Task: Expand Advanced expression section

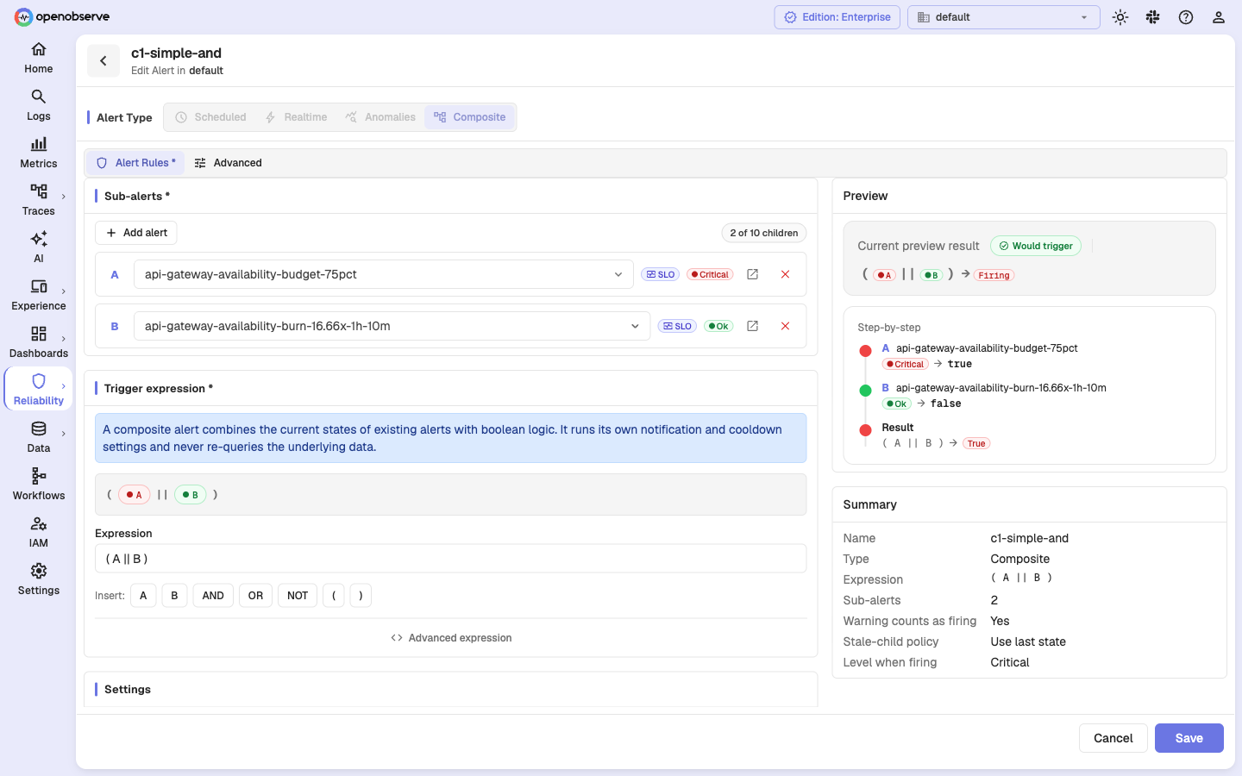Action: pyautogui.click(x=451, y=638)
